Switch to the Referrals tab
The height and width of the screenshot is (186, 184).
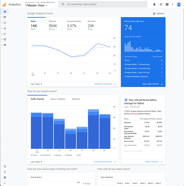[76, 99]
